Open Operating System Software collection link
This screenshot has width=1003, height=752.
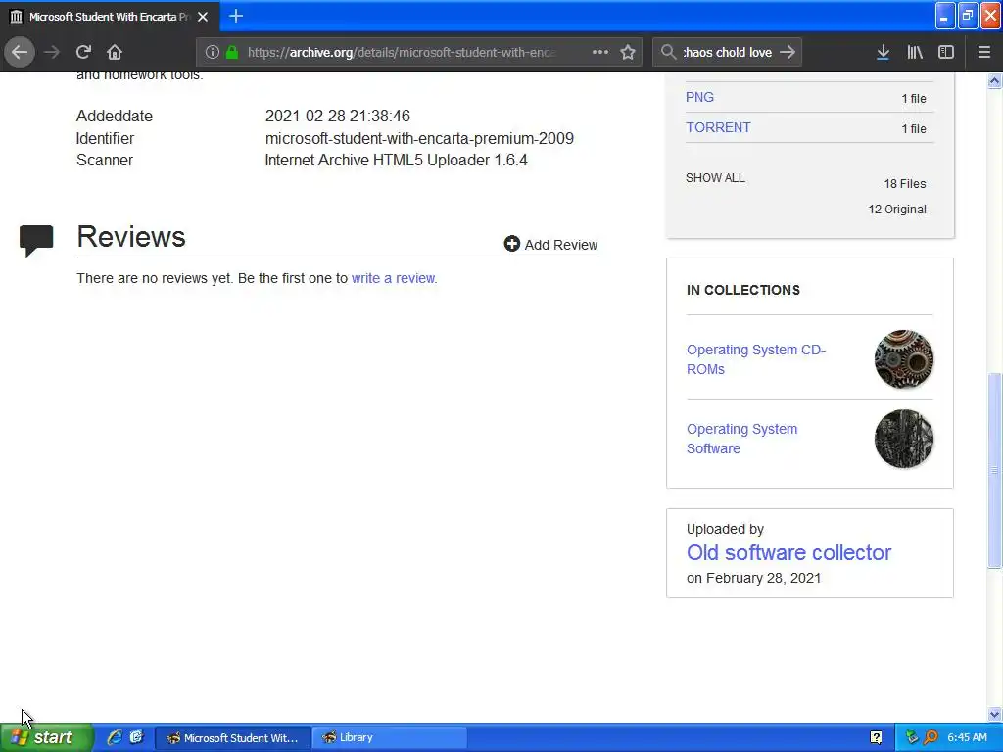click(742, 439)
